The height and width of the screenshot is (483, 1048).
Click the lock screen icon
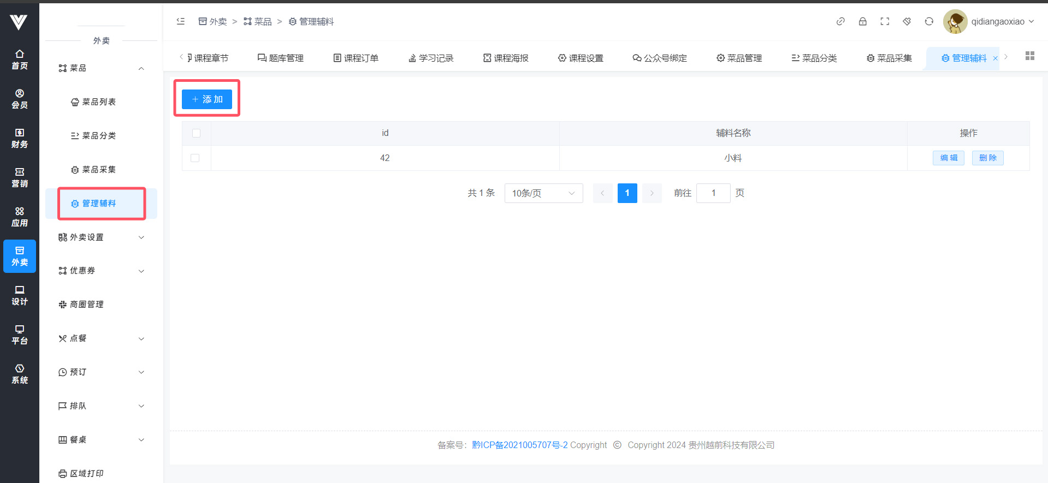pyautogui.click(x=862, y=21)
